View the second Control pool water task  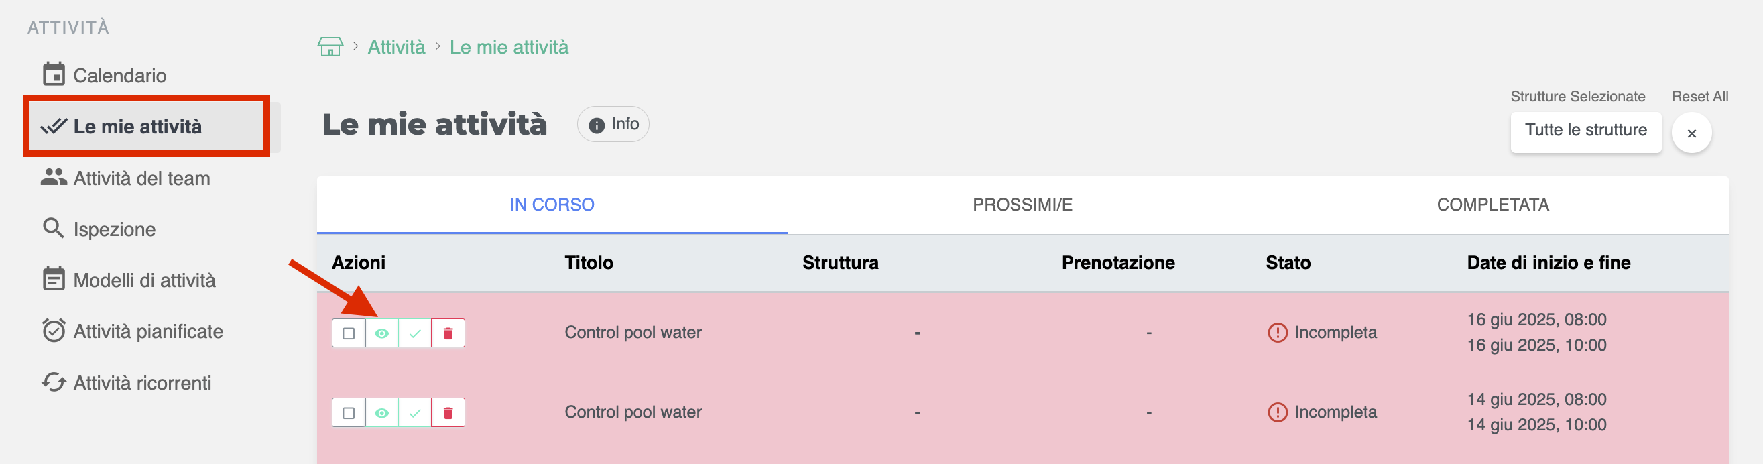tap(382, 412)
